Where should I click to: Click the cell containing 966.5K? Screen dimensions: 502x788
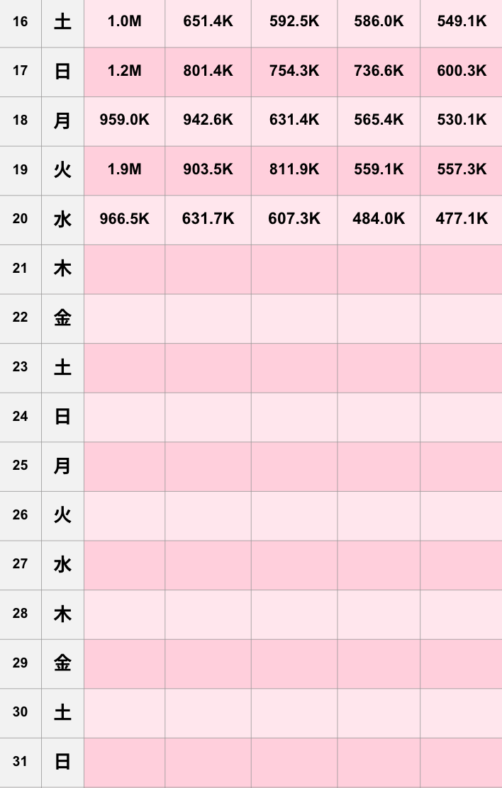[124, 219]
